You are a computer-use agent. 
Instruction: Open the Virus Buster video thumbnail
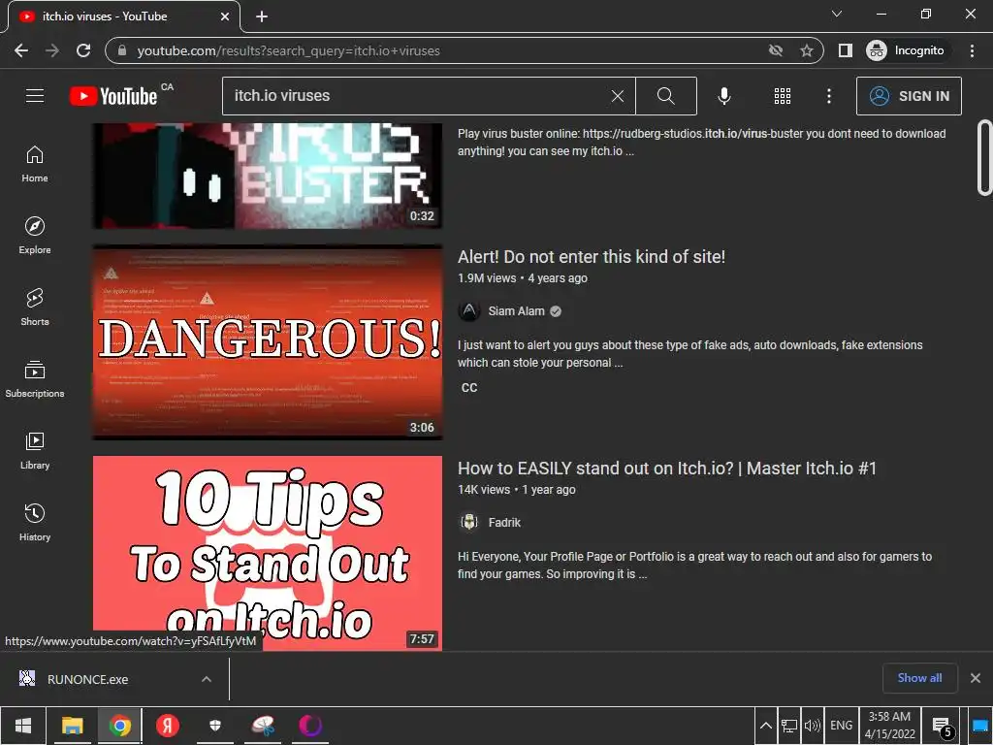(x=268, y=176)
